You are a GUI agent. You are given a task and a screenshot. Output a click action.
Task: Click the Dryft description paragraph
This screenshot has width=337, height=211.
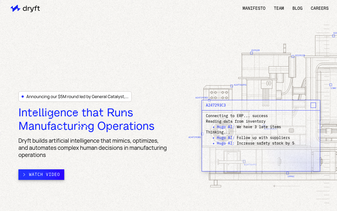coord(93,148)
